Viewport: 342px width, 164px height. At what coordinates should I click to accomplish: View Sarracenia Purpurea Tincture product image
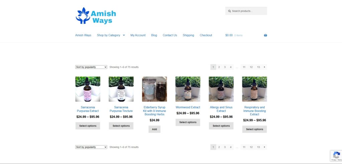pos(121,89)
